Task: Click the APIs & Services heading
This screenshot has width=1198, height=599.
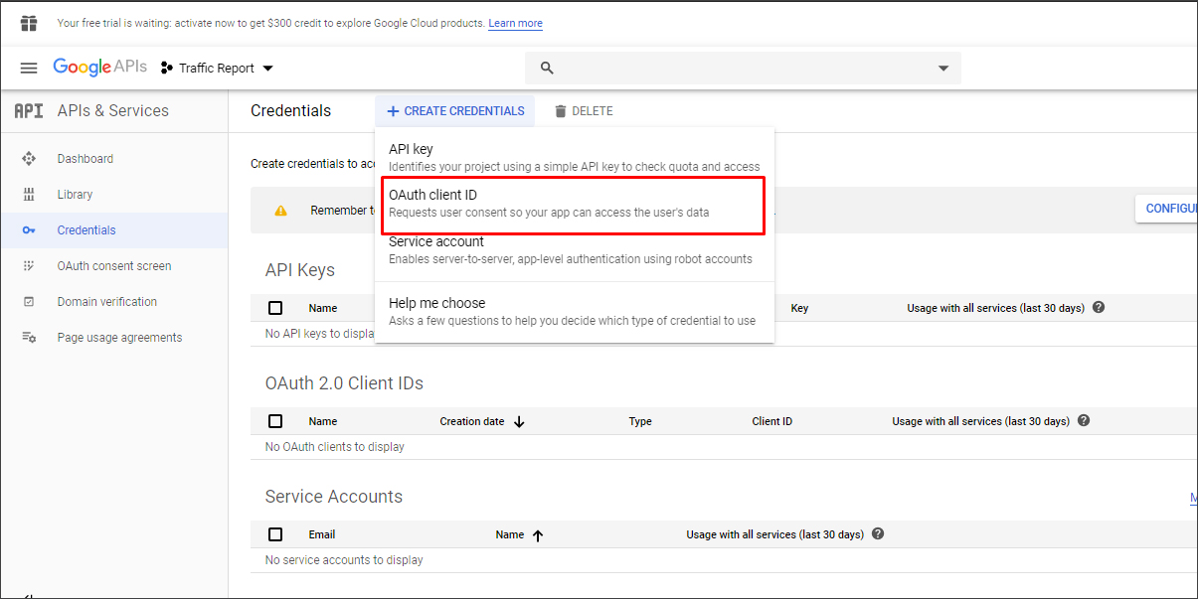Action: (x=113, y=111)
